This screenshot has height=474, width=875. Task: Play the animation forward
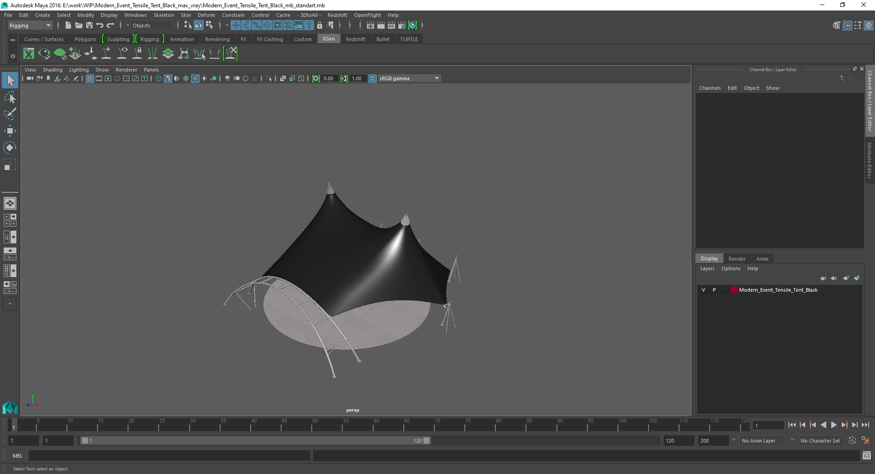[x=834, y=425]
